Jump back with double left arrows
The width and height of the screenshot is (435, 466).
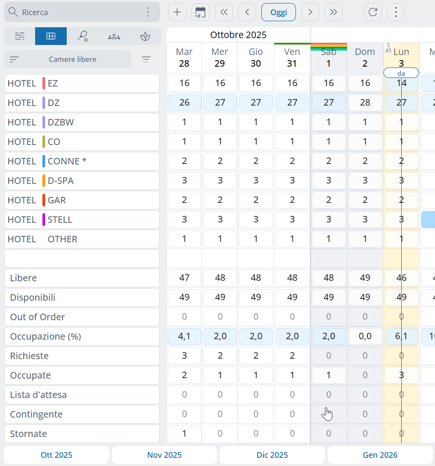(224, 12)
